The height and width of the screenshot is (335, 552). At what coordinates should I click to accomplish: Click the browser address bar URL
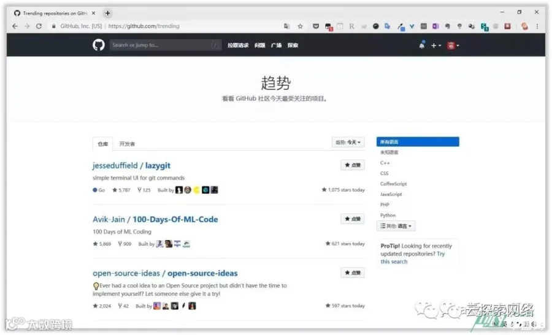pyautogui.click(x=144, y=26)
